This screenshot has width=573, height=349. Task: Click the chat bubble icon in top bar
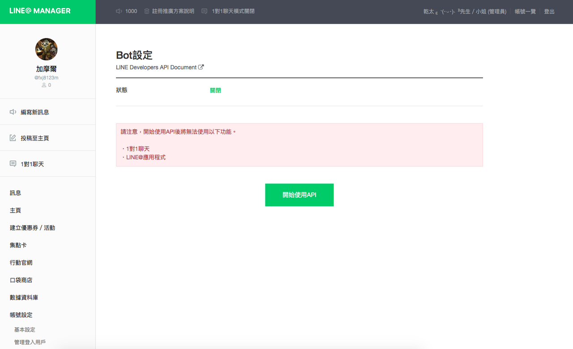pos(205,11)
